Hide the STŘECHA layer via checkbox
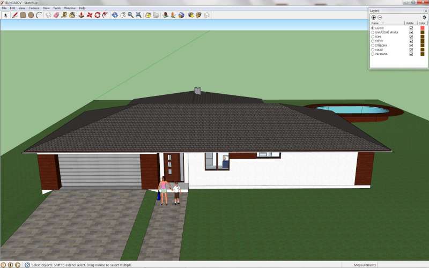 click(411, 46)
